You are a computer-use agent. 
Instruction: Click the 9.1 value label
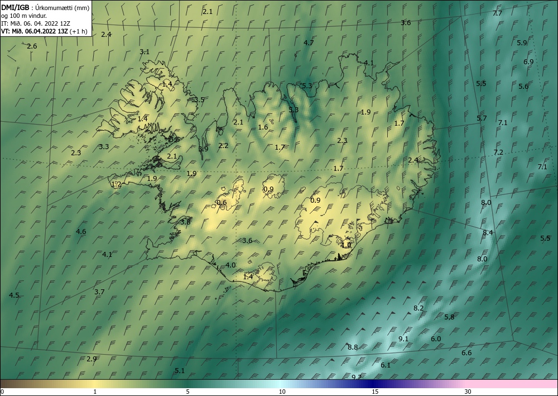(x=403, y=338)
